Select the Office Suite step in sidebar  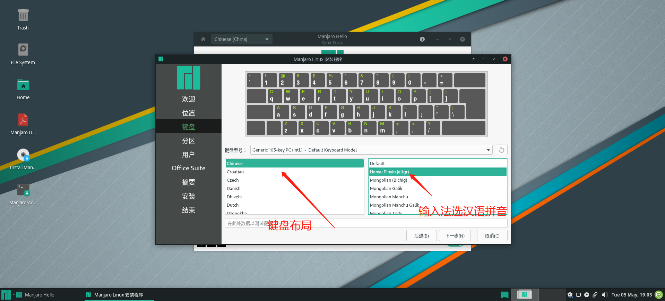188,168
